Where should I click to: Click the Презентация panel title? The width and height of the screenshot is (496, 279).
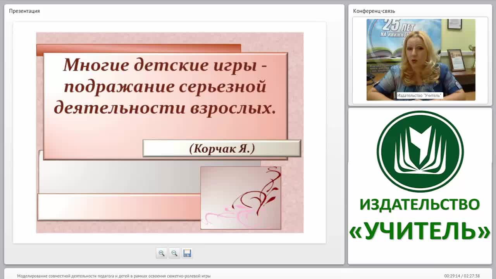(x=24, y=11)
